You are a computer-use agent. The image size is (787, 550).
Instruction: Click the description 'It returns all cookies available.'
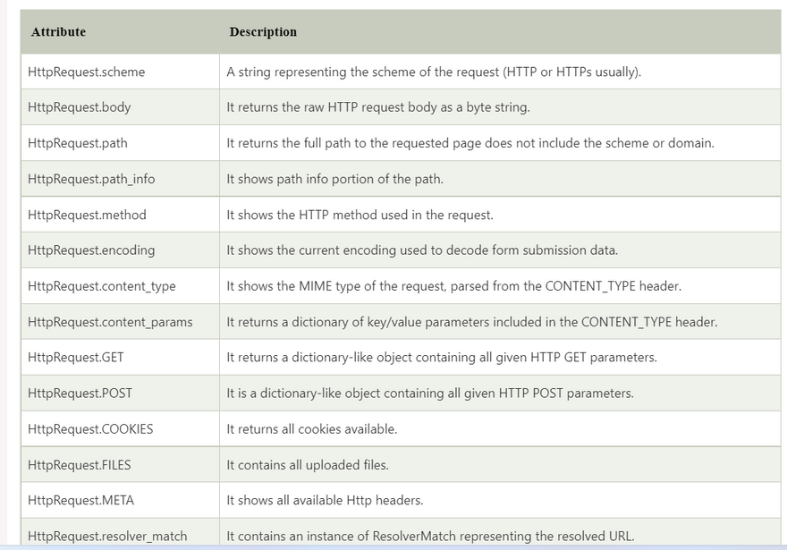click(x=312, y=429)
